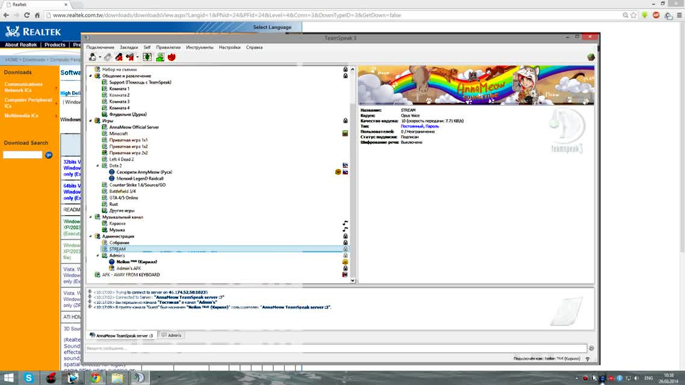Open the emoticon picker beside chat input
Screen dimensions: 685x385
[x=591, y=348]
